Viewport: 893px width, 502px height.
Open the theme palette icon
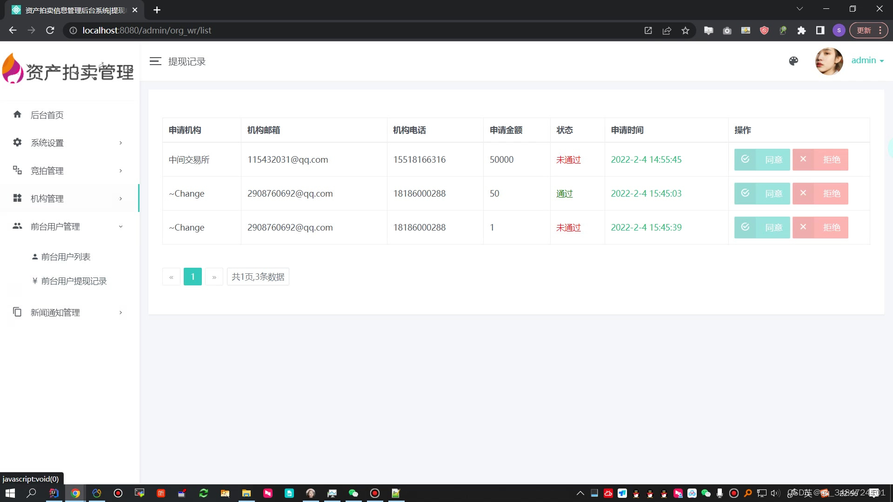tap(793, 61)
